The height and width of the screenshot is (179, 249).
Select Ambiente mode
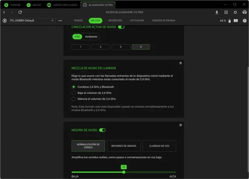point(91,36)
